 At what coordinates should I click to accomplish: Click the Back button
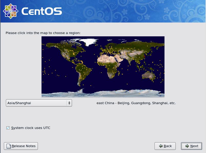coord(165,146)
